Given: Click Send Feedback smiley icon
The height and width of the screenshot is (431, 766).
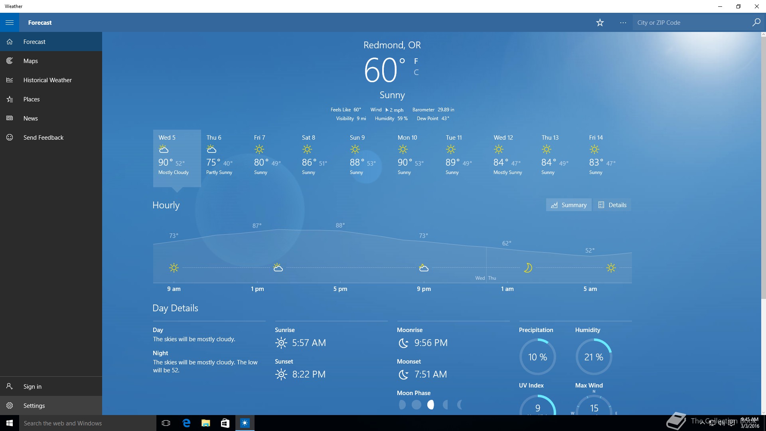Looking at the screenshot, I should click(x=10, y=138).
